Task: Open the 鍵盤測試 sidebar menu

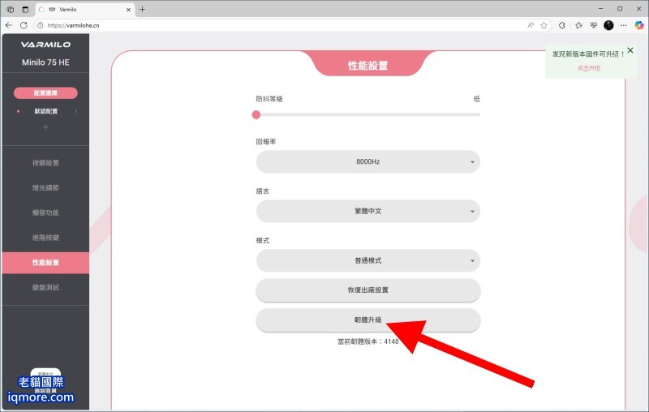Action: coord(45,287)
